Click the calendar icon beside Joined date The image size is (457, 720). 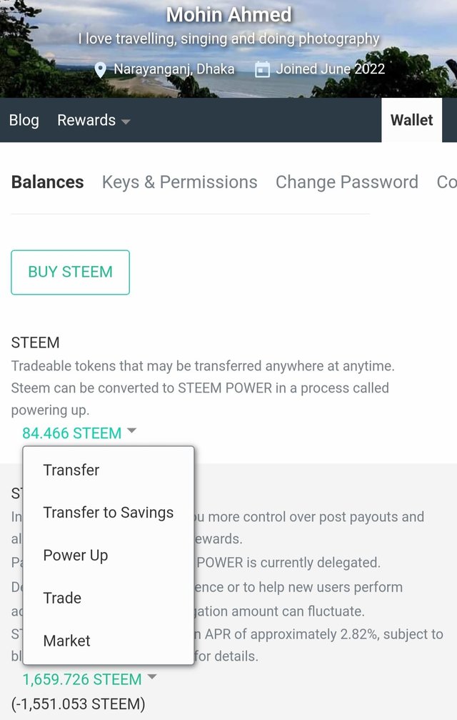(263, 69)
